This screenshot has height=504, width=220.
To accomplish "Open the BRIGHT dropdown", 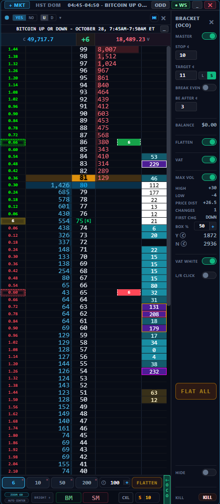I will click(x=42, y=498).
